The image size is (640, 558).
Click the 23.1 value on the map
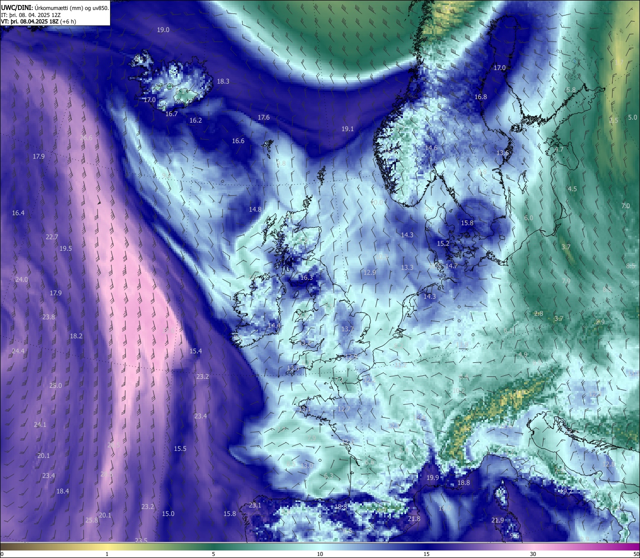pyautogui.click(x=255, y=505)
